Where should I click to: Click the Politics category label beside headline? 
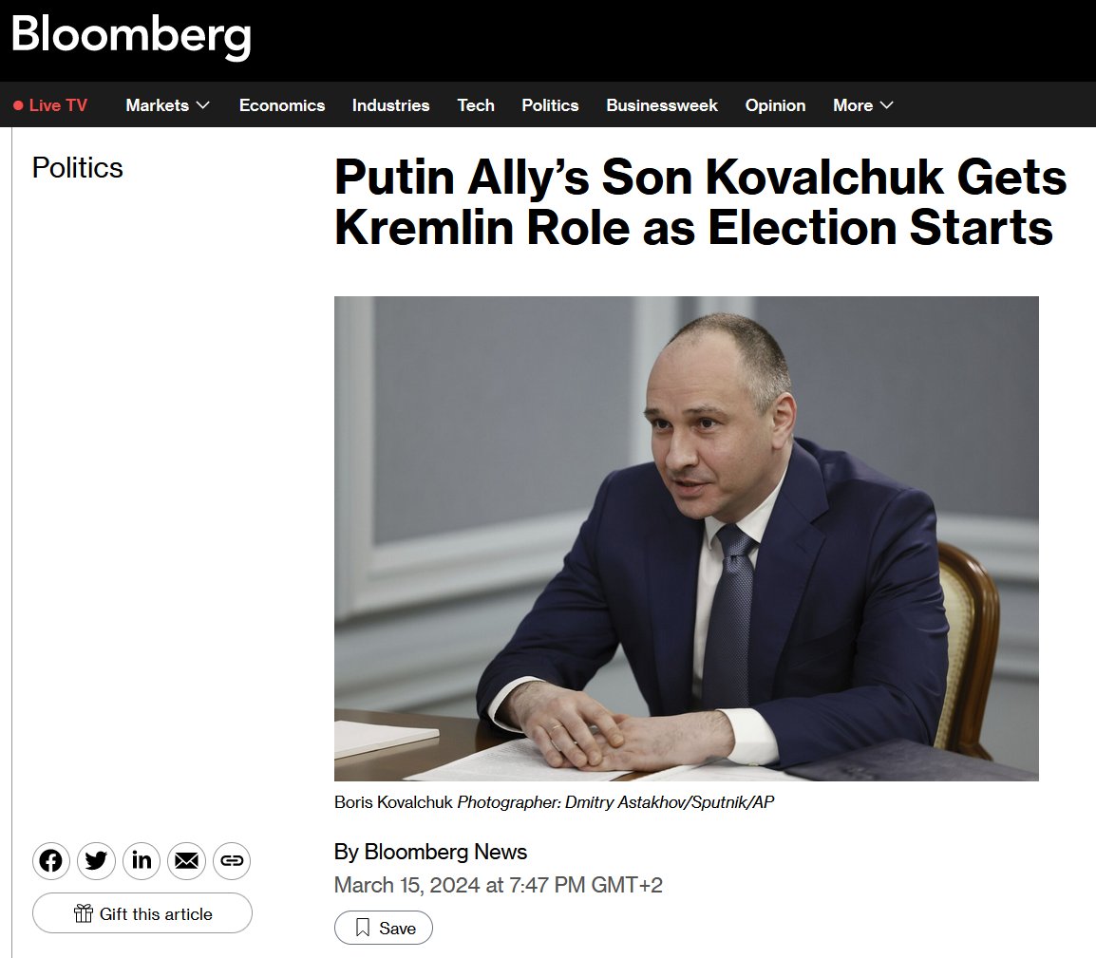click(x=78, y=168)
